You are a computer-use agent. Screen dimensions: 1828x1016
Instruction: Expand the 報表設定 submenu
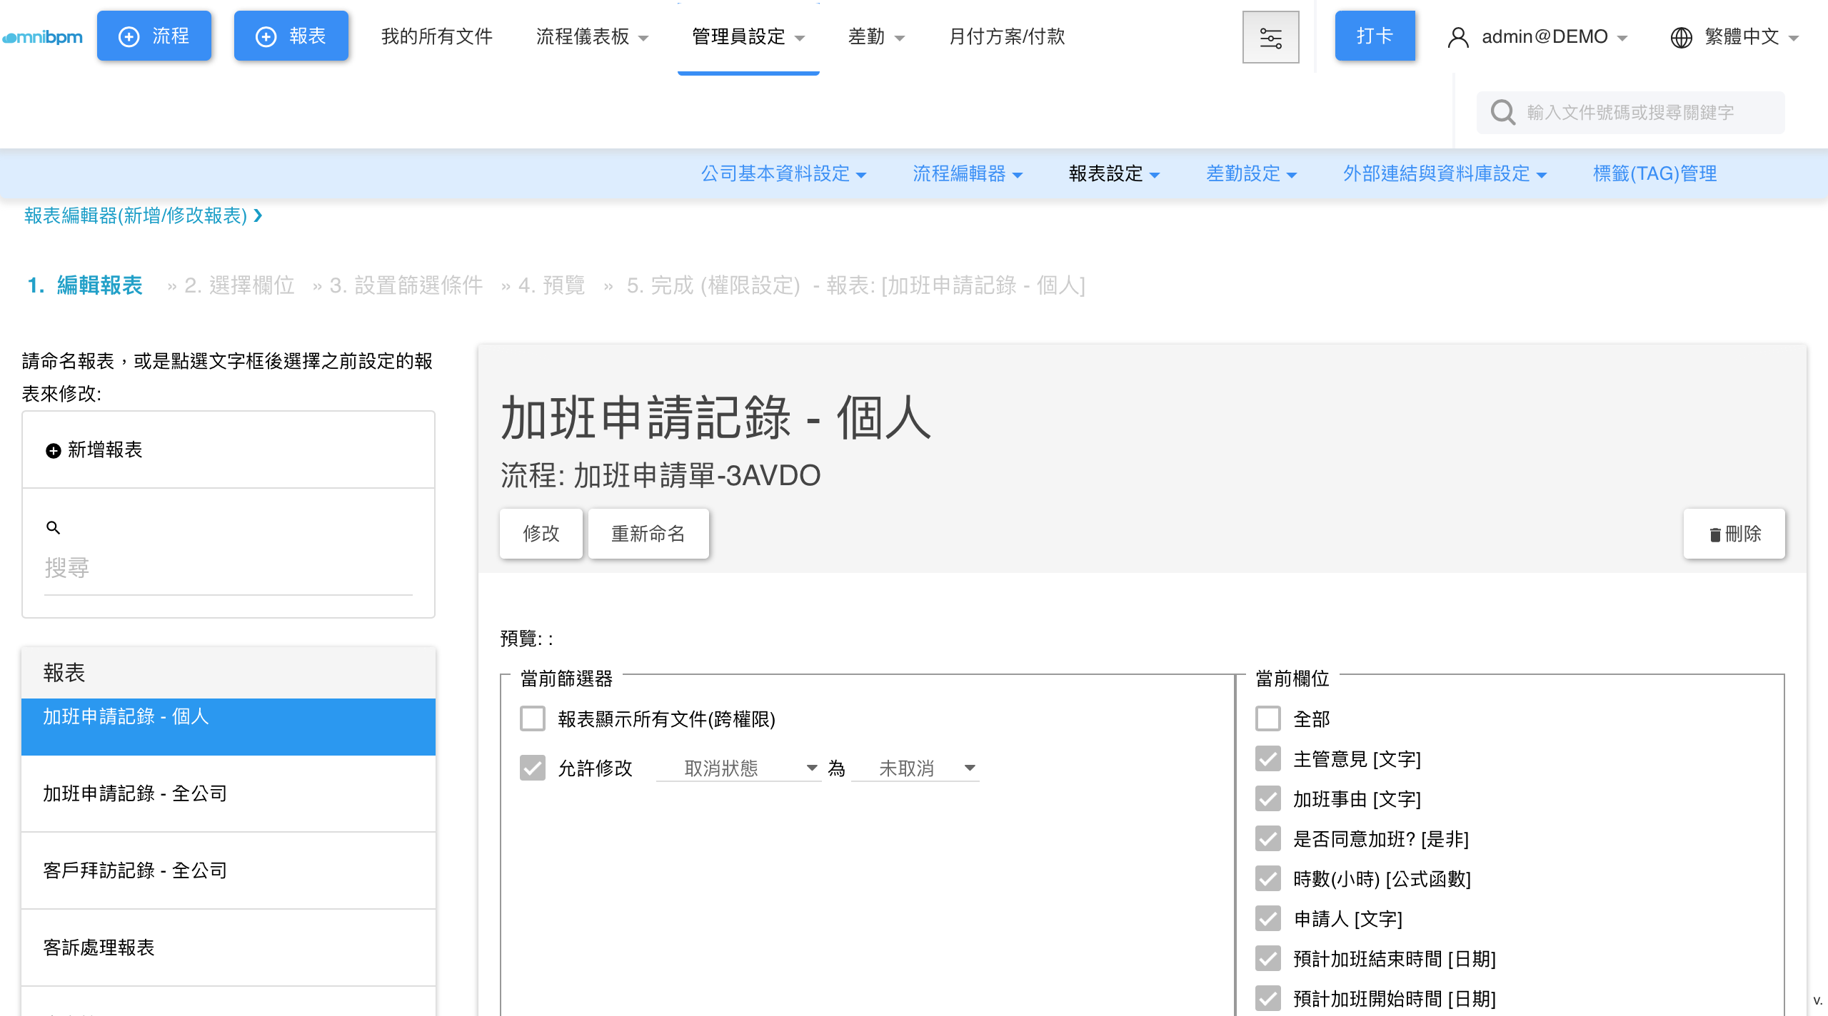coord(1114,173)
